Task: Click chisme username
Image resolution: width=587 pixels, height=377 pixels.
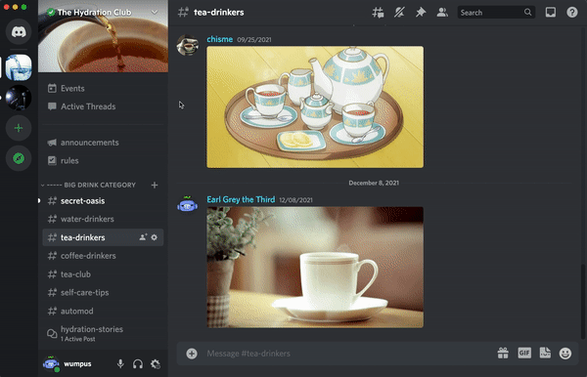Action: [220, 39]
